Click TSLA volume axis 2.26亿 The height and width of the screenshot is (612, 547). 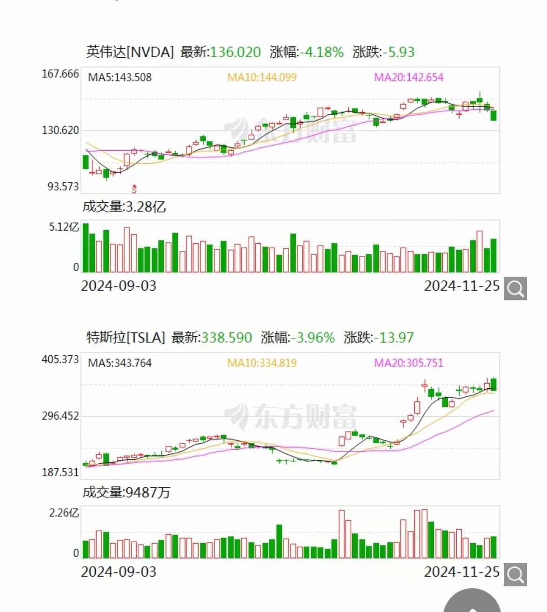click(64, 513)
